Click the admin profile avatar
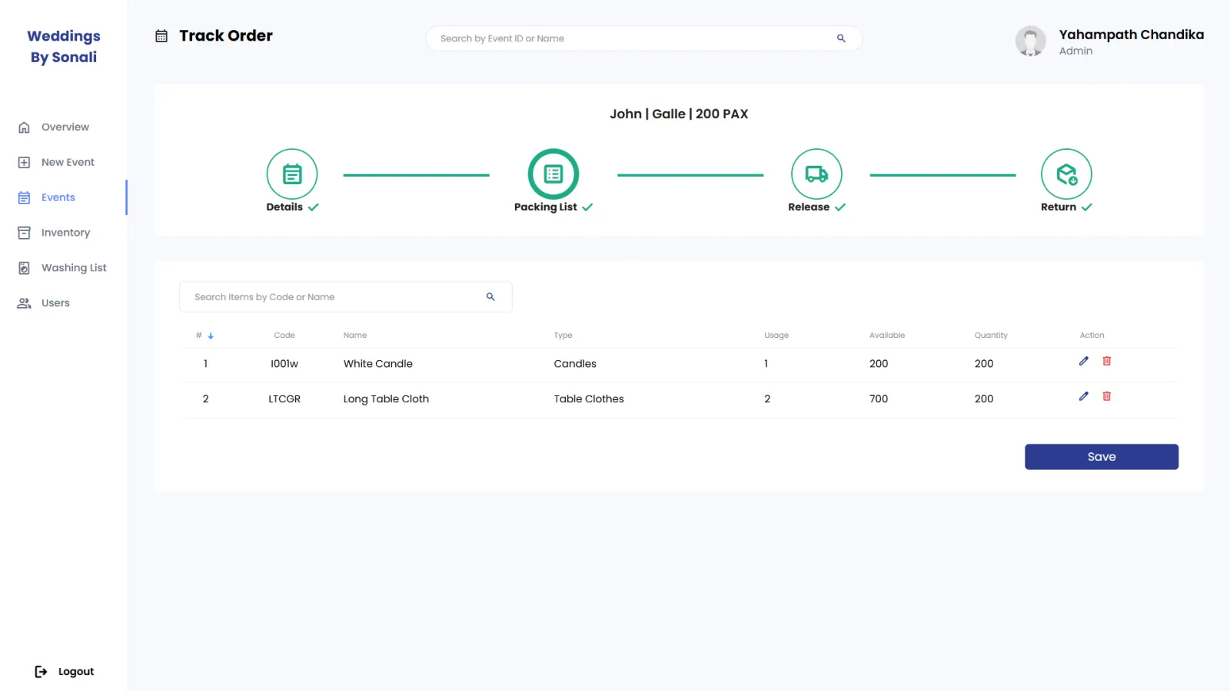The width and height of the screenshot is (1230, 691). (1030, 41)
